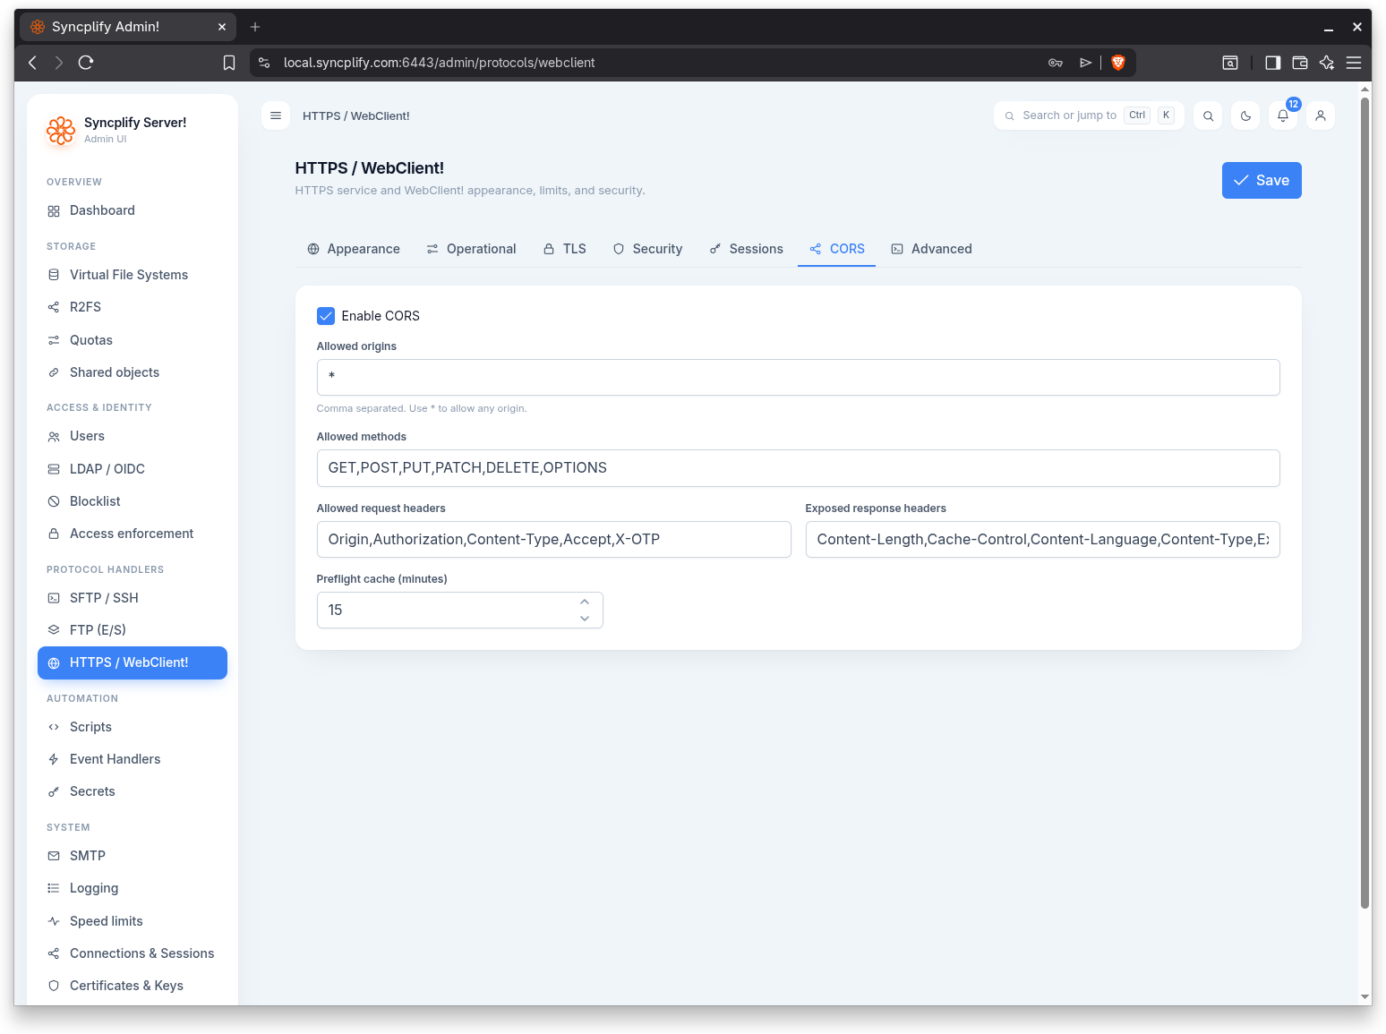The height and width of the screenshot is (1034, 1386).
Task: Click the Search or jump to box
Action: tap(1089, 115)
